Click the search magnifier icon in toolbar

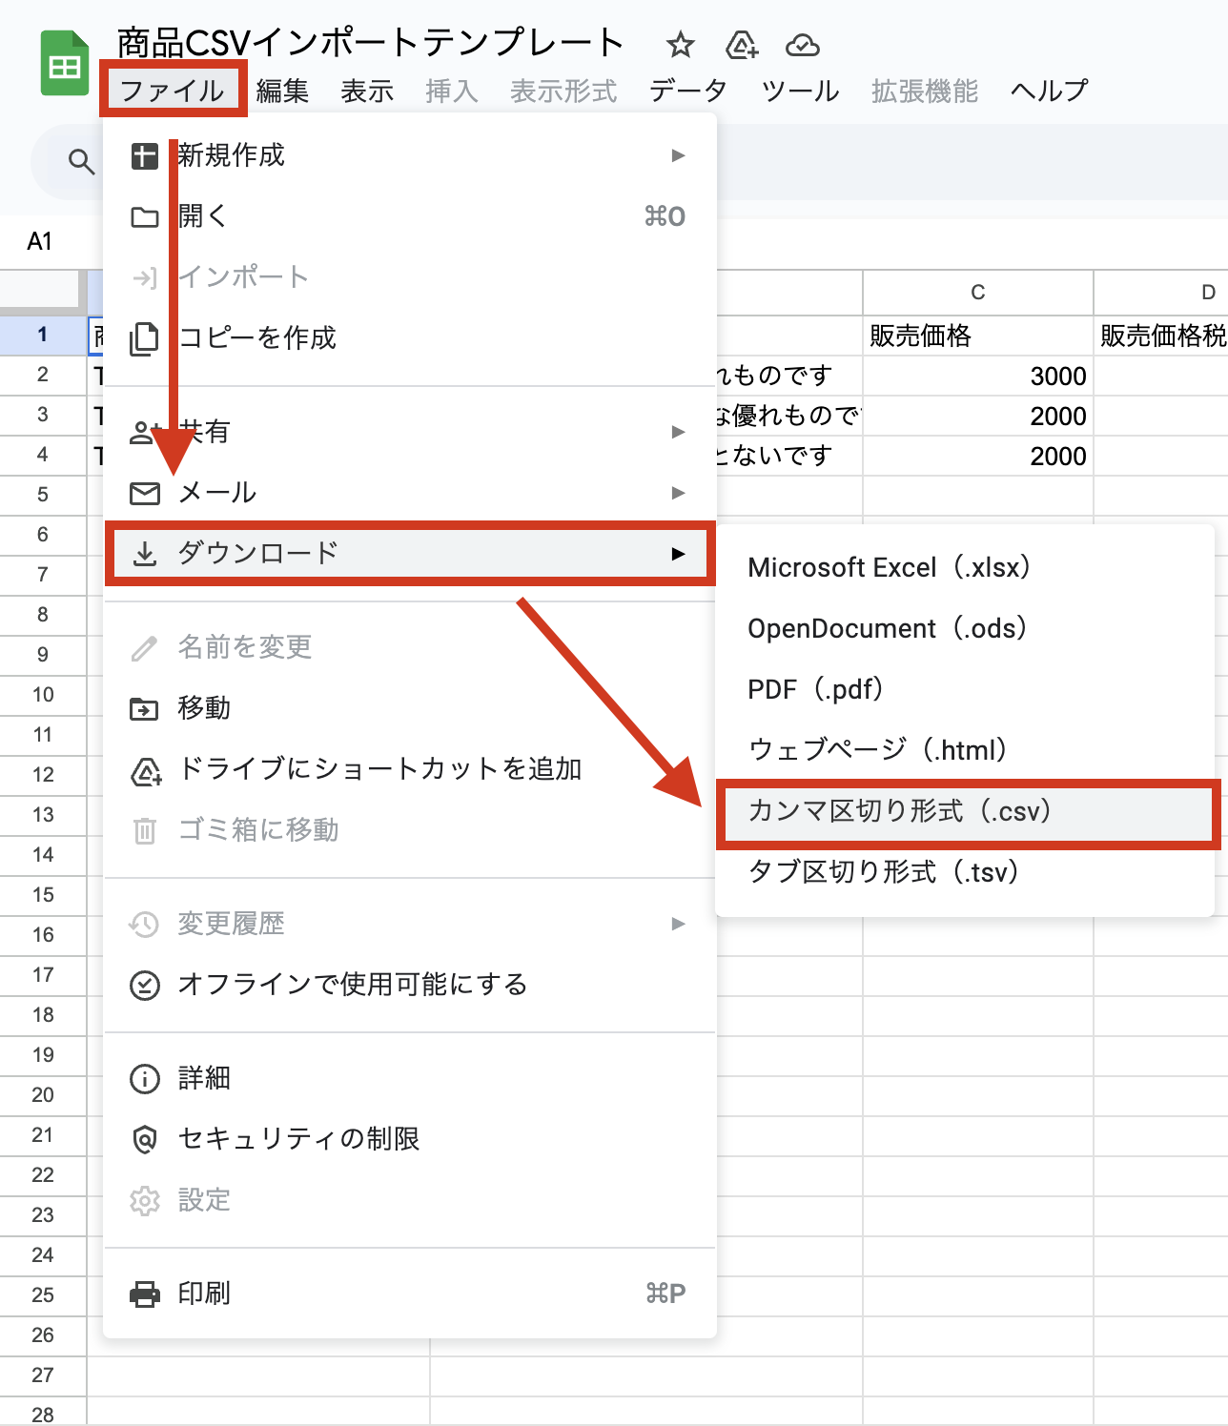82,162
